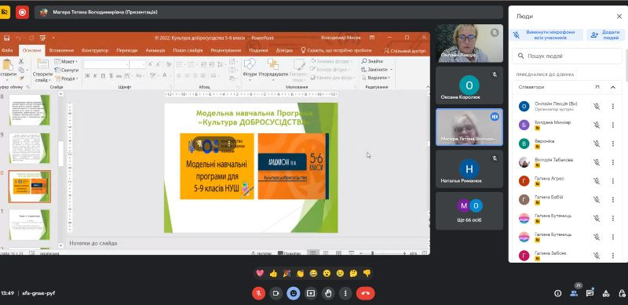Switch to Переходи ribbon tab
Viewport: 628px width, 305px height.
pos(127,50)
